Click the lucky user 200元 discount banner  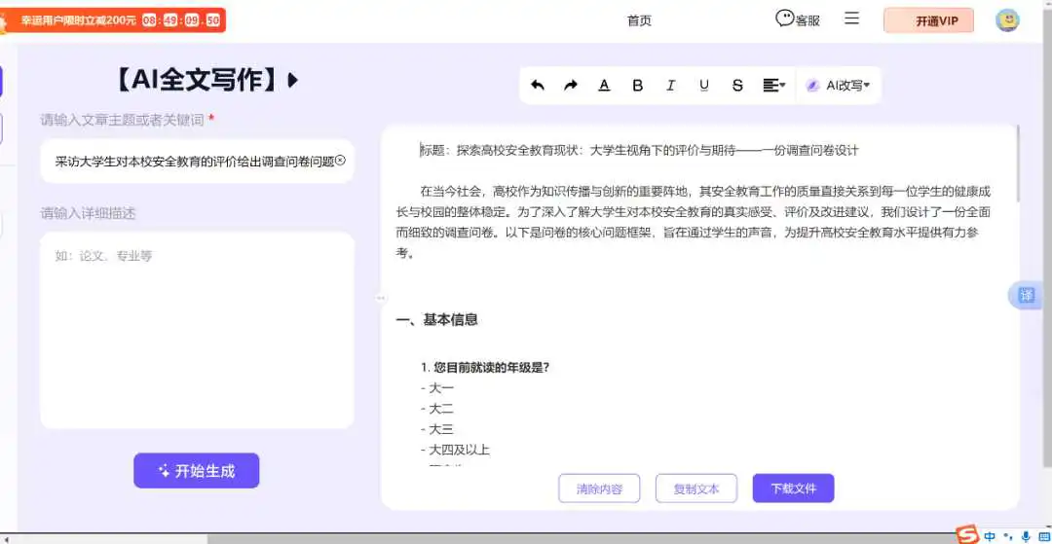[113, 20]
